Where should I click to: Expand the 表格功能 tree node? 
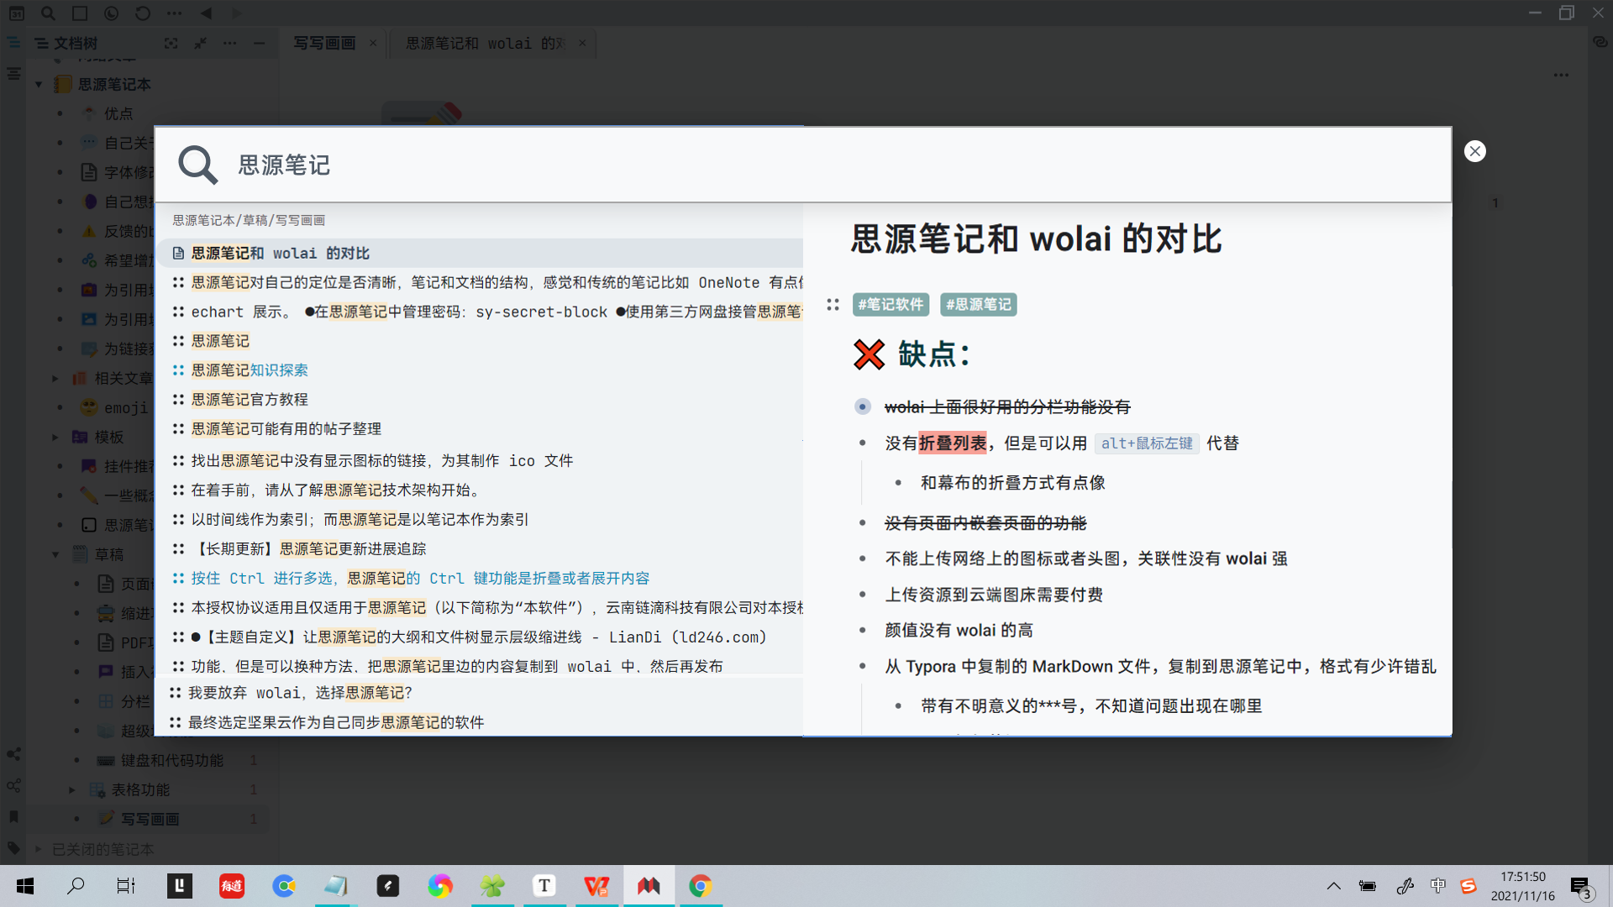point(72,789)
